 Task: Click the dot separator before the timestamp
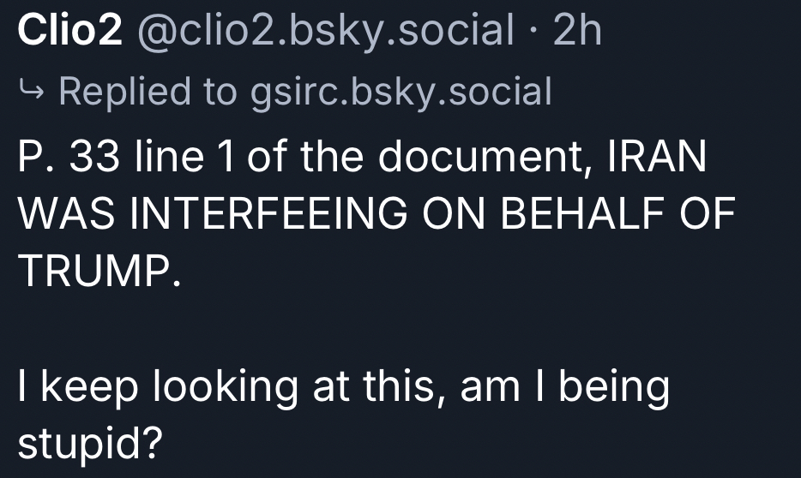[x=536, y=32]
